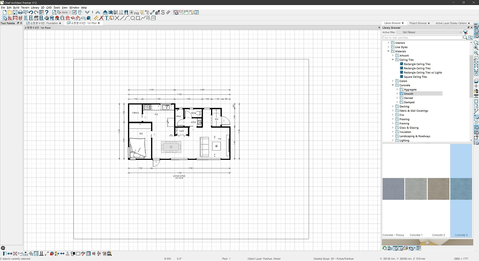Click the Save Plan floppy disk icon

pos(15,12)
